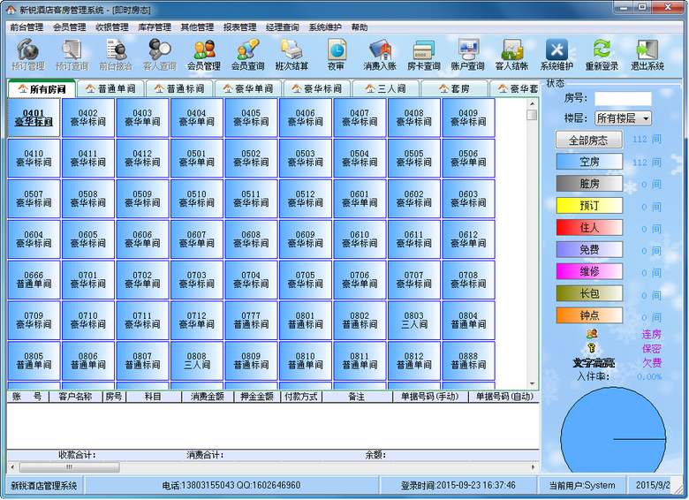Switch to the 三人间 room tab

pos(385,89)
